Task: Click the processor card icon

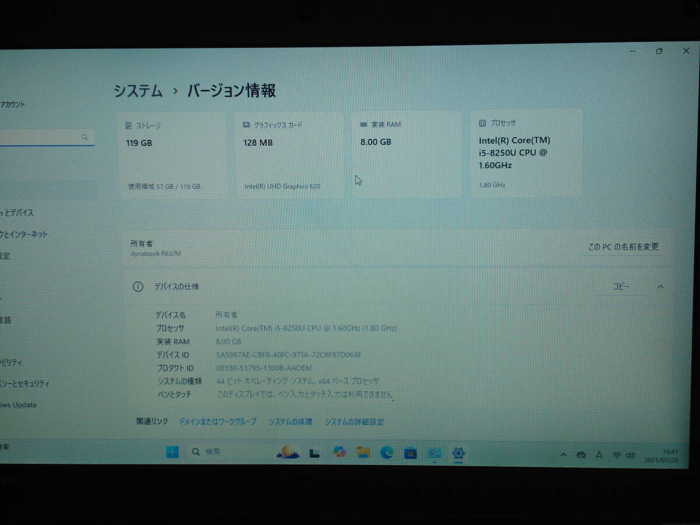Action: 482,123
